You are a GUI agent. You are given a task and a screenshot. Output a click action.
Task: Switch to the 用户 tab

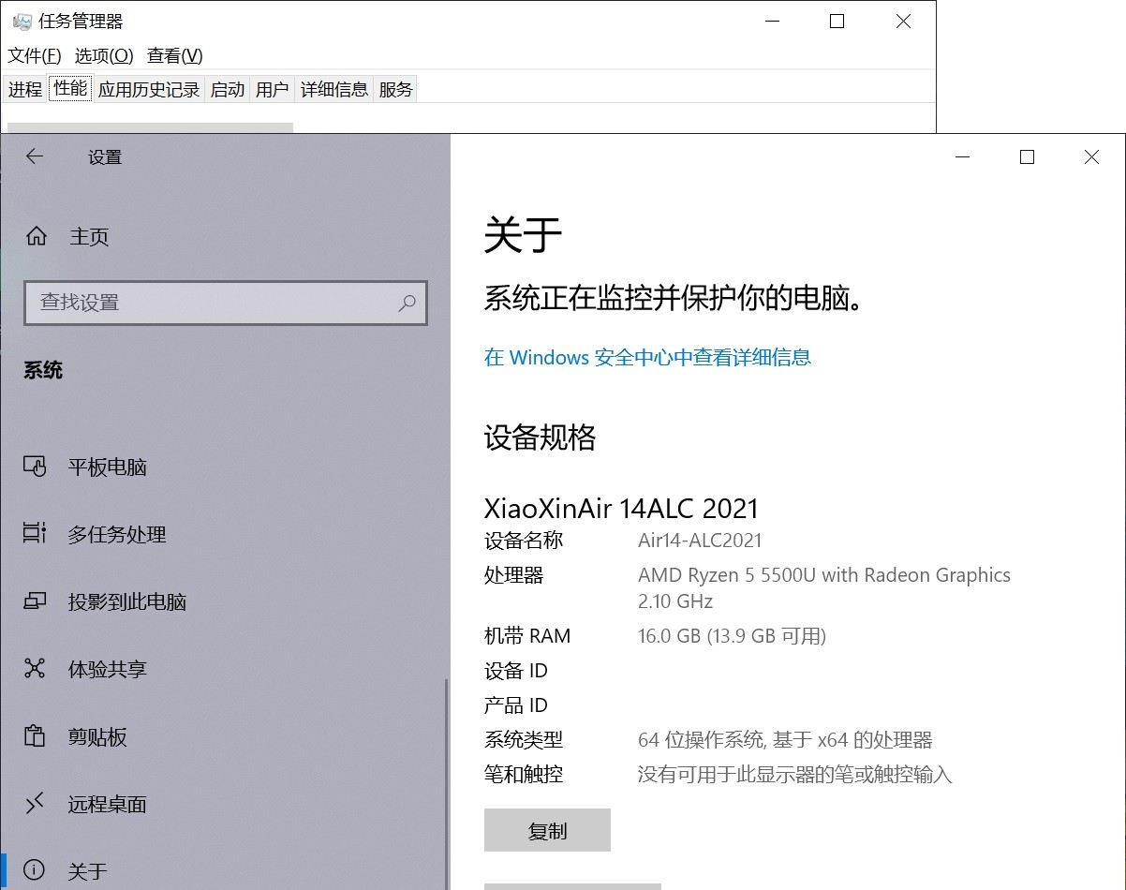click(x=273, y=89)
